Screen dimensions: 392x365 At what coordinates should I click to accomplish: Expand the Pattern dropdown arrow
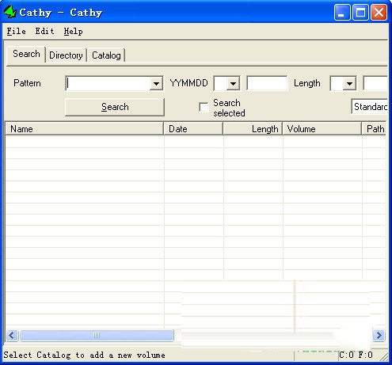[156, 84]
